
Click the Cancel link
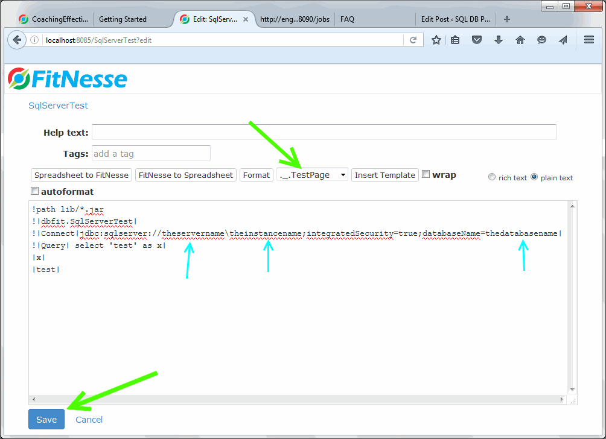pos(89,420)
